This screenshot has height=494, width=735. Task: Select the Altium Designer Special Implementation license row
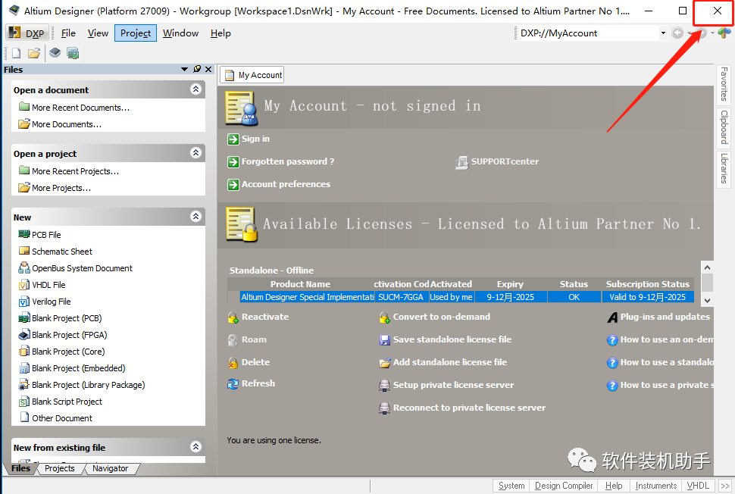point(461,297)
